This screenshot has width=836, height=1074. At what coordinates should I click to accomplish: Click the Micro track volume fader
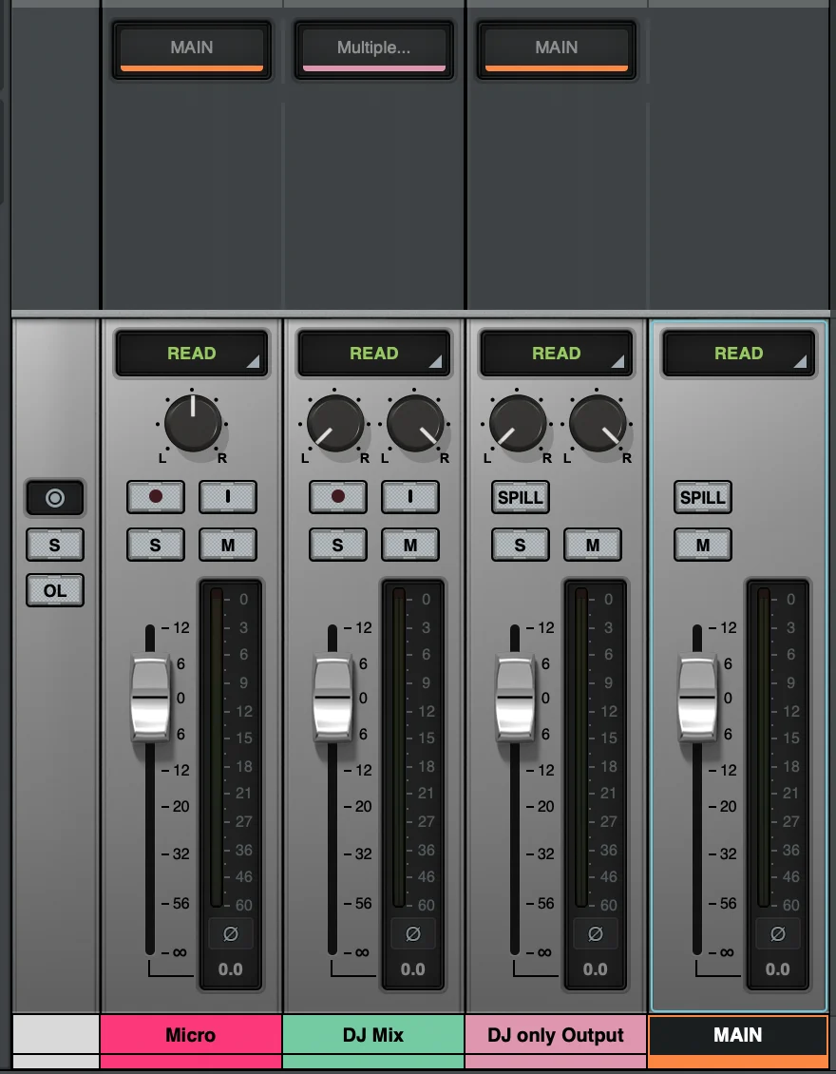click(x=150, y=698)
